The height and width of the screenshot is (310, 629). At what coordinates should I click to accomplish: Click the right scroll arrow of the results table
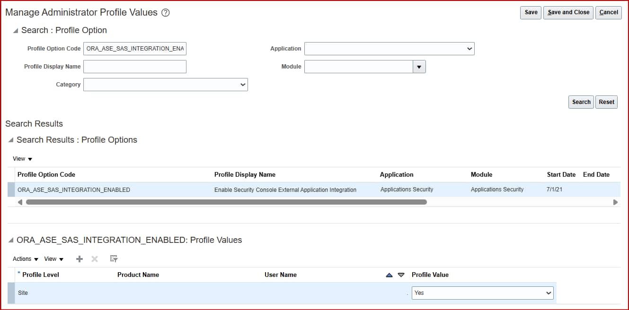616,202
